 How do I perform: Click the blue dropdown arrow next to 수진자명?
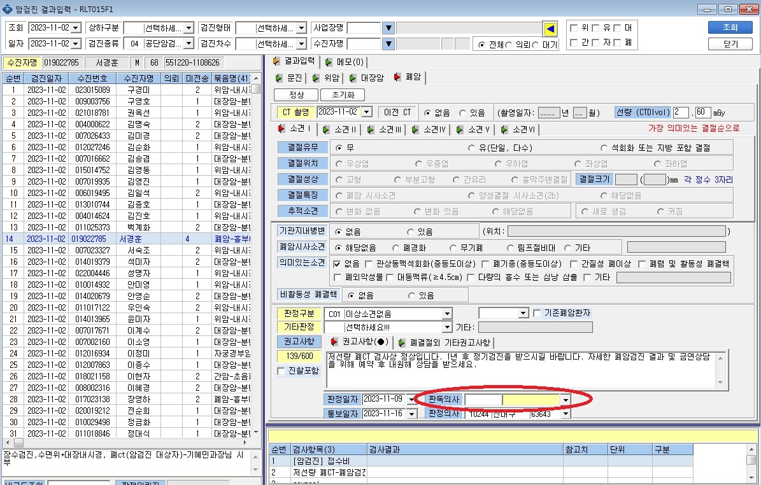click(x=388, y=44)
